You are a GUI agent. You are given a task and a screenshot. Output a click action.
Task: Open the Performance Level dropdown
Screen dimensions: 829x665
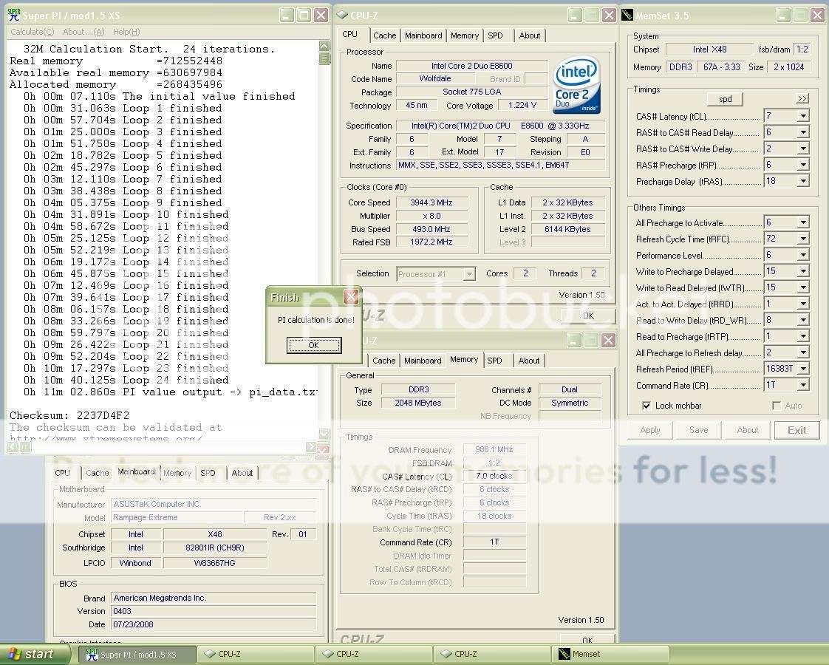coord(804,255)
